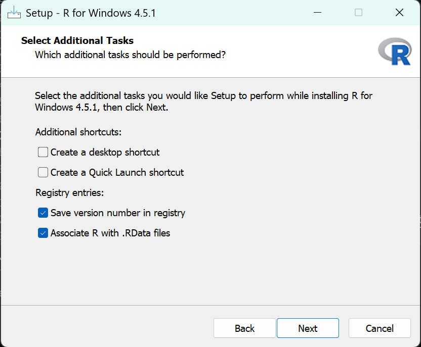Click the 'Create a Quick Launch shortcut' label text

[117, 172]
